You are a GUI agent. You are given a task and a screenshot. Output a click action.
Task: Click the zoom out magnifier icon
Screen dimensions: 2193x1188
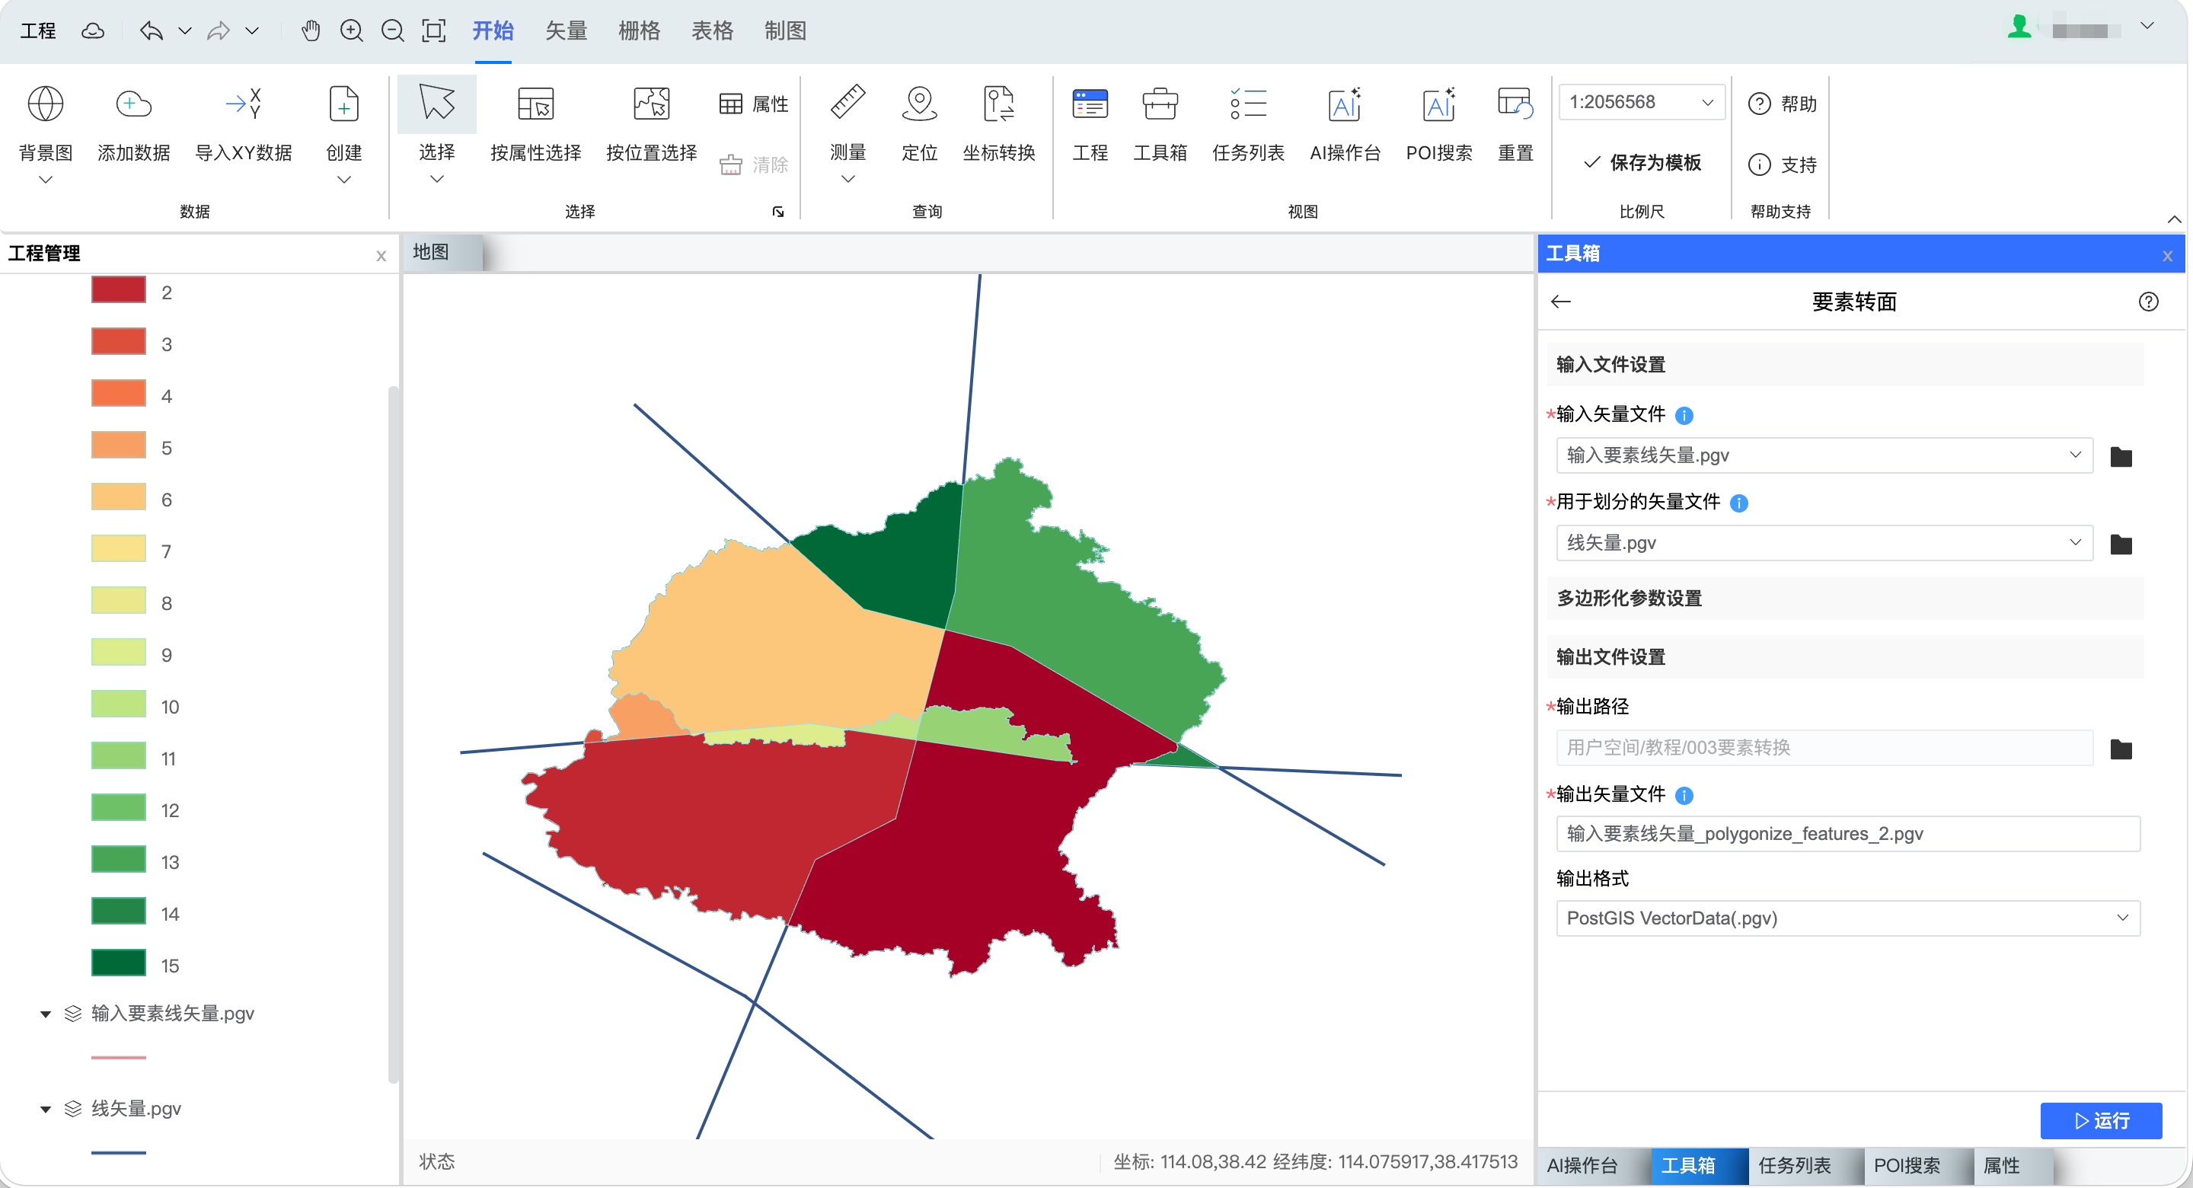click(x=392, y=30)
